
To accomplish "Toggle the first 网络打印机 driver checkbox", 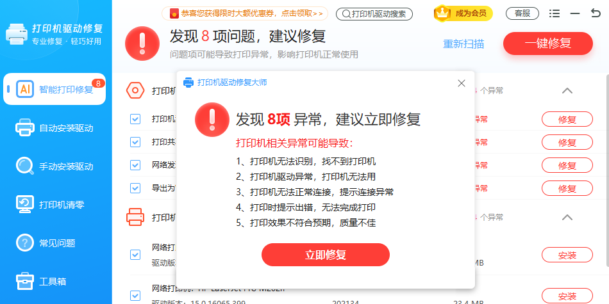I will (x=135, y=255).
